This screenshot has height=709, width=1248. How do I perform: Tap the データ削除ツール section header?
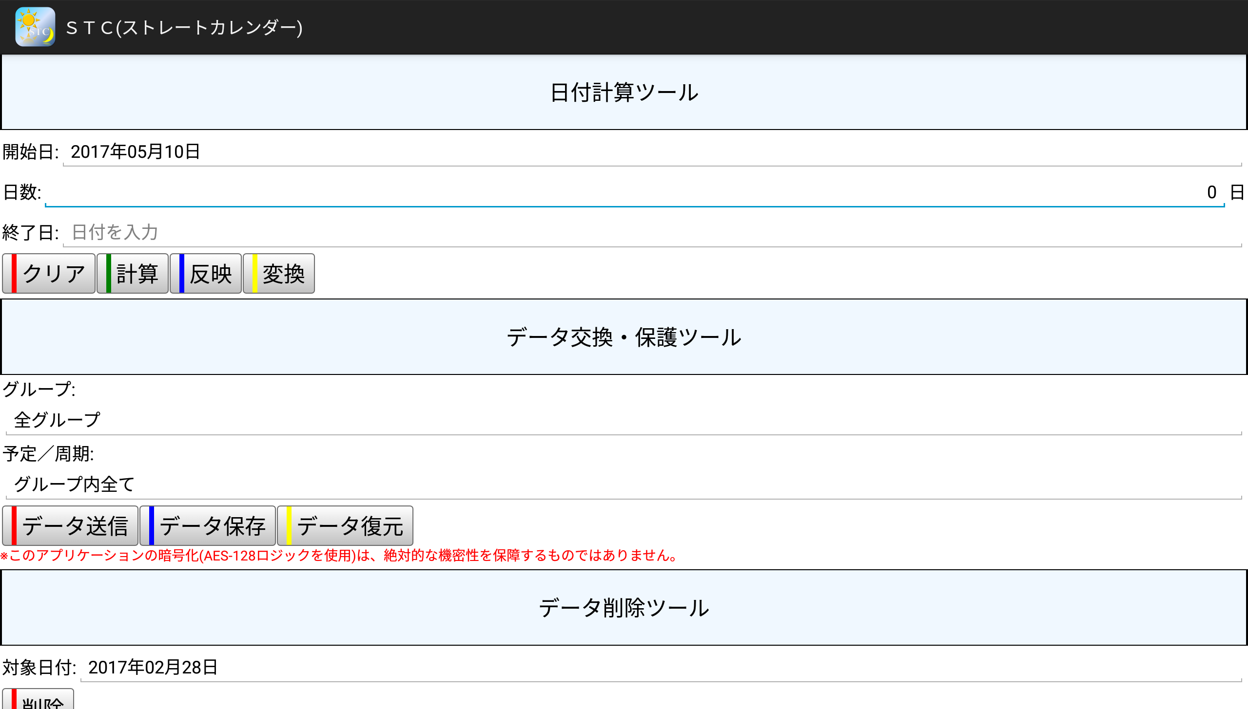tap(624, 608)
